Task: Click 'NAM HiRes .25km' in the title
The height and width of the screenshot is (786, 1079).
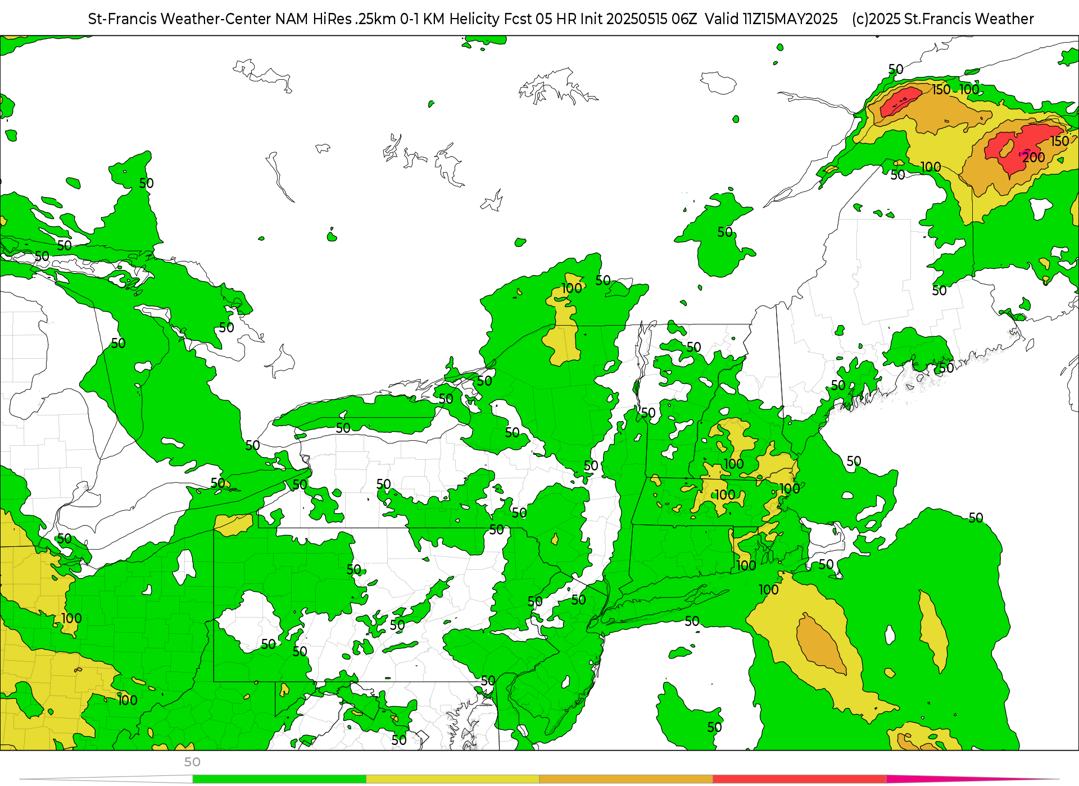Action: tap(336, 19)
